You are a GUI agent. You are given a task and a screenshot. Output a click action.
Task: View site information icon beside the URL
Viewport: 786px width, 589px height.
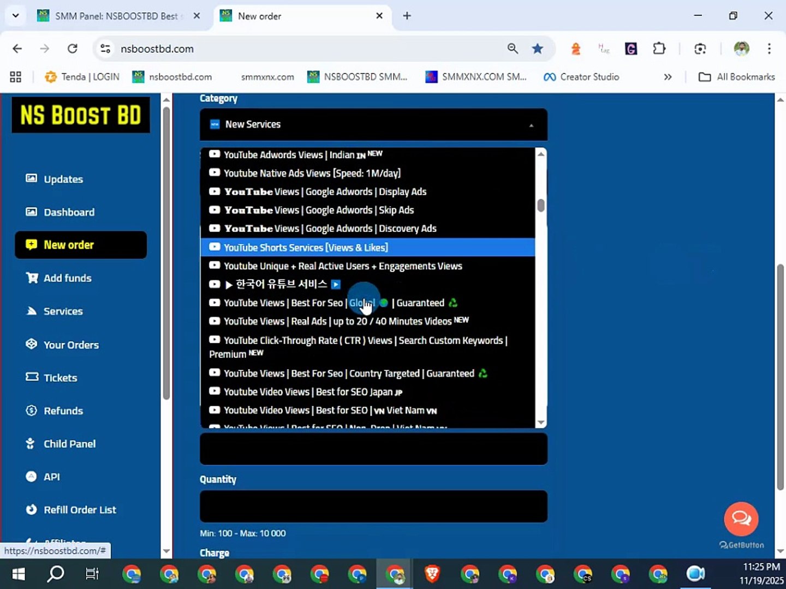(105, 49)
